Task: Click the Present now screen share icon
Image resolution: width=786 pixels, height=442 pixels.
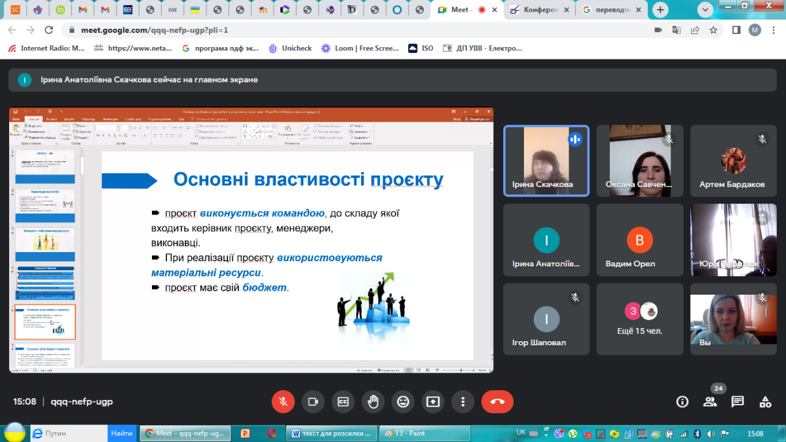Action: (x=433, y=401)
